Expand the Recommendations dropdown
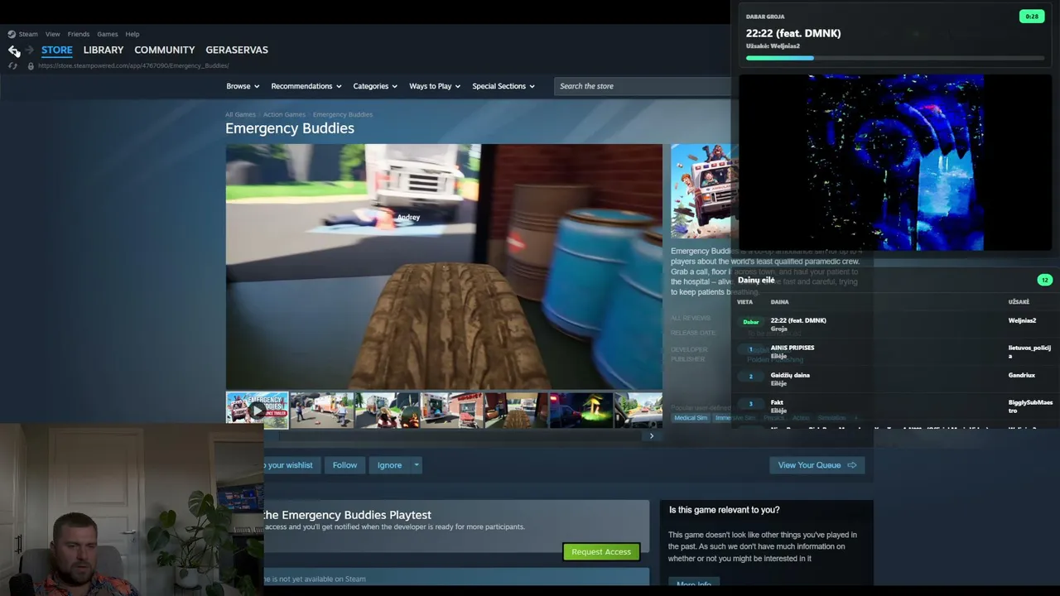The image size is (1060, 596). click(306, 86)
